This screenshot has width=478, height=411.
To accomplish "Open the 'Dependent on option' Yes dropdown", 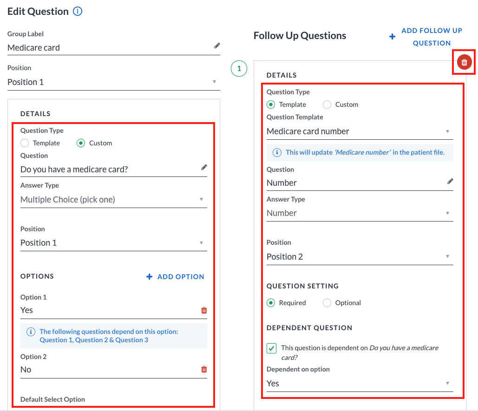I will click(x=360, y=384).
